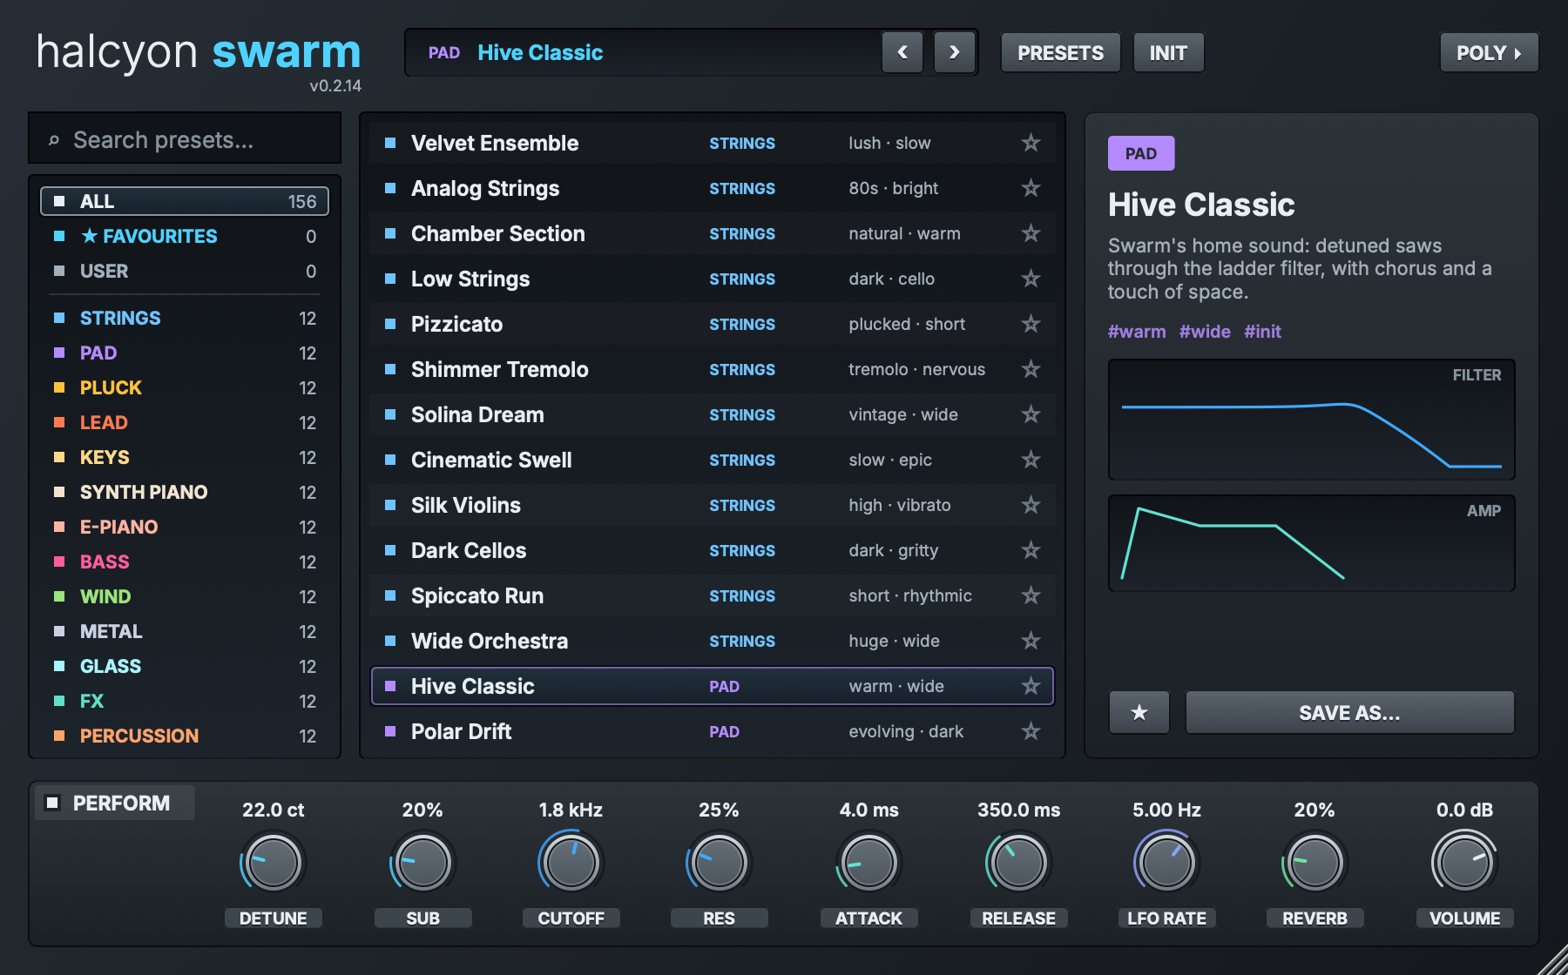1568x975 pixels.
Task: Click the AMP envelope display
Action: click(x=1311, y=543)
